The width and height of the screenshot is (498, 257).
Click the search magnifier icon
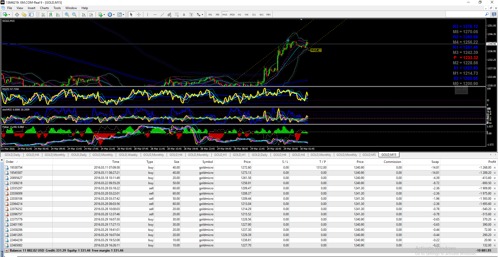click(487, 14)
